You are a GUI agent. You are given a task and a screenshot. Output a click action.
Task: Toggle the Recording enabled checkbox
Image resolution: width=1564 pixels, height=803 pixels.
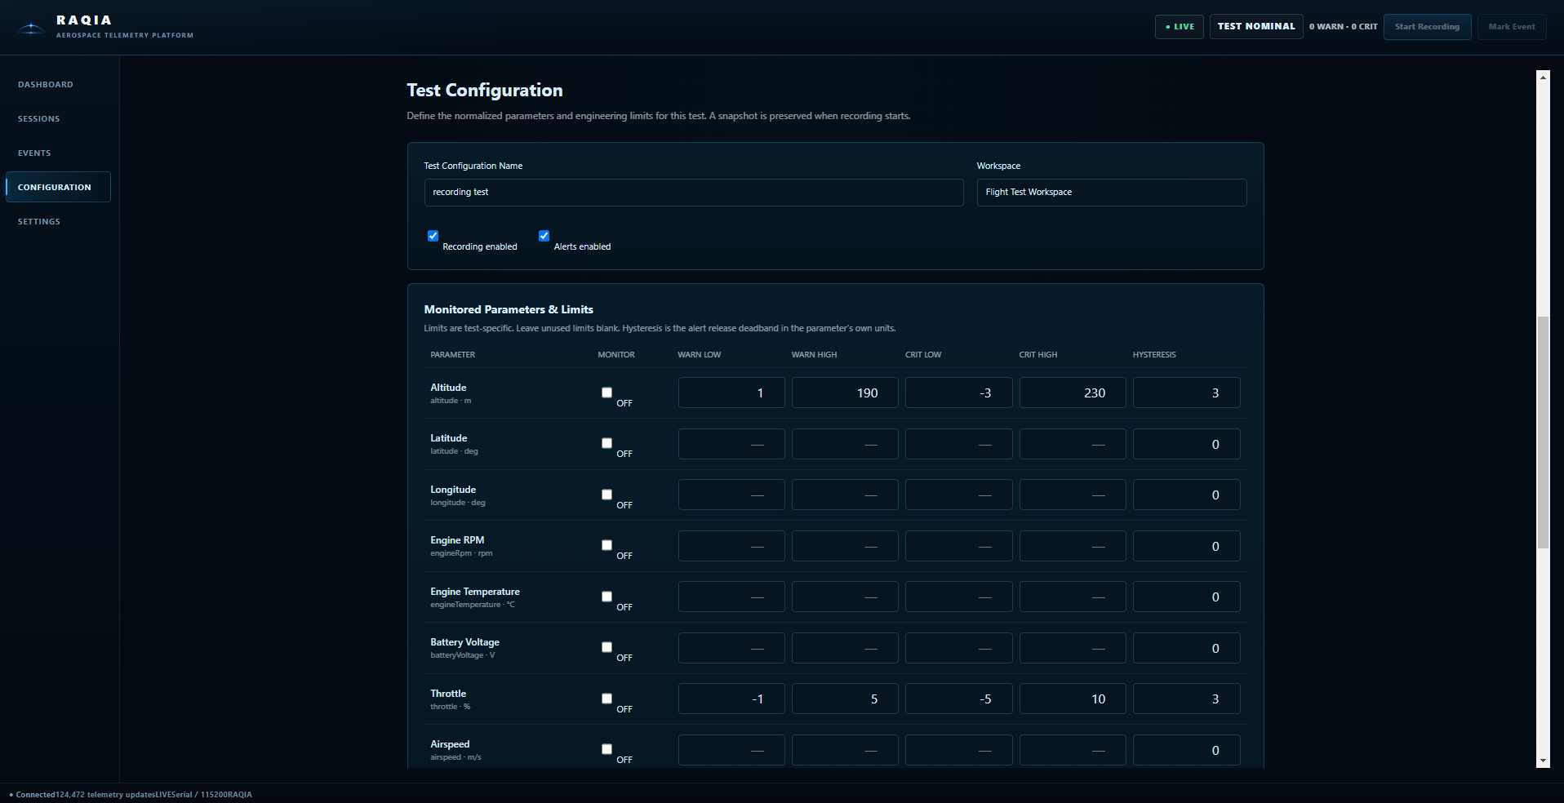point(433,236)
